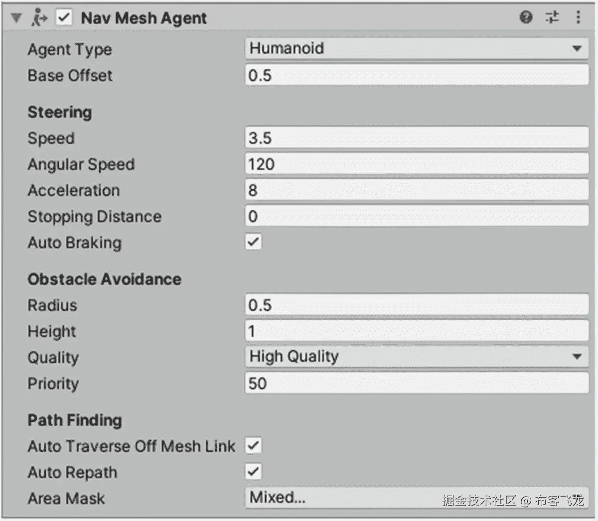Click the Height value field

pos(417,331)
